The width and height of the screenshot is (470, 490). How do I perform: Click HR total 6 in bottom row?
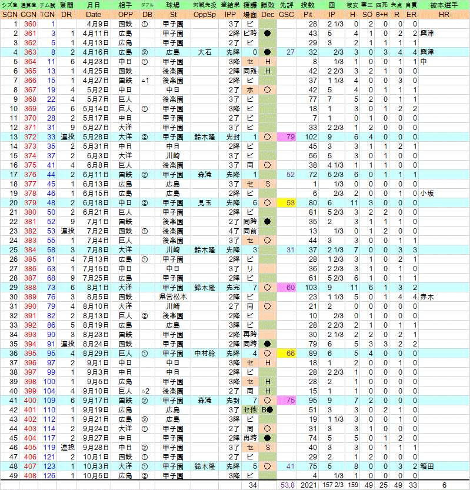pos(444,485)
